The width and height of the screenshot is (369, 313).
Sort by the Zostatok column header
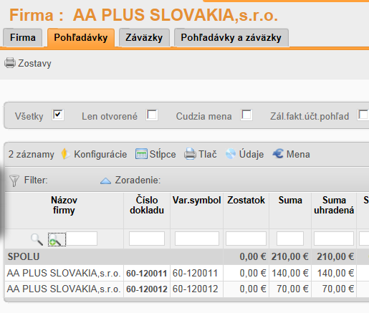(x=246, y=201)
